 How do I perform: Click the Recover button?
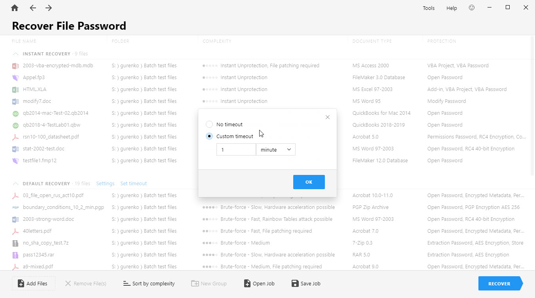coord(500,283)
